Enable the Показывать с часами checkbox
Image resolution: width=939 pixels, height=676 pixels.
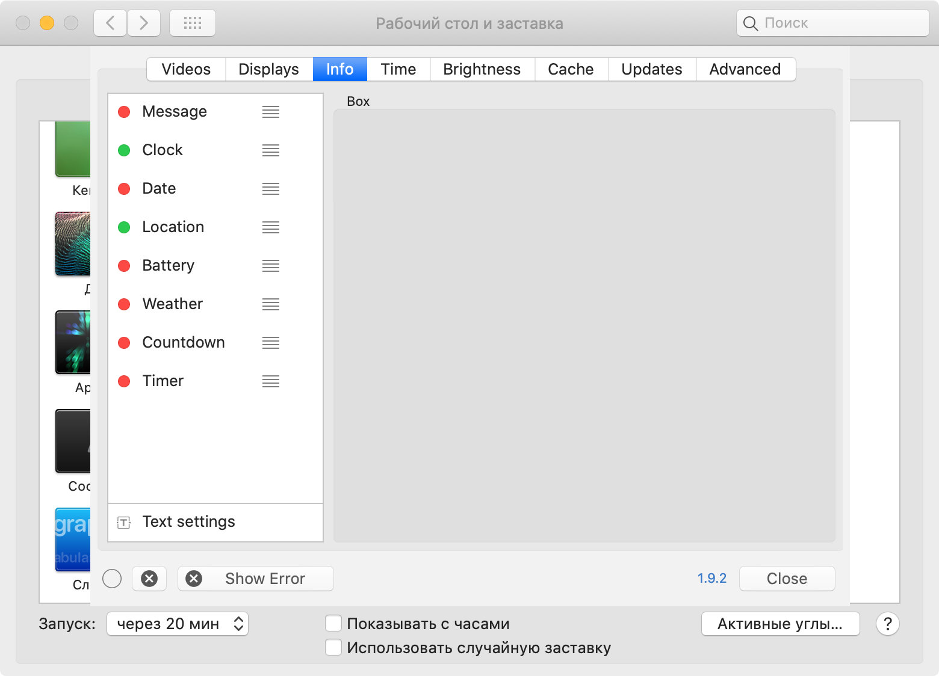(333, 624)
